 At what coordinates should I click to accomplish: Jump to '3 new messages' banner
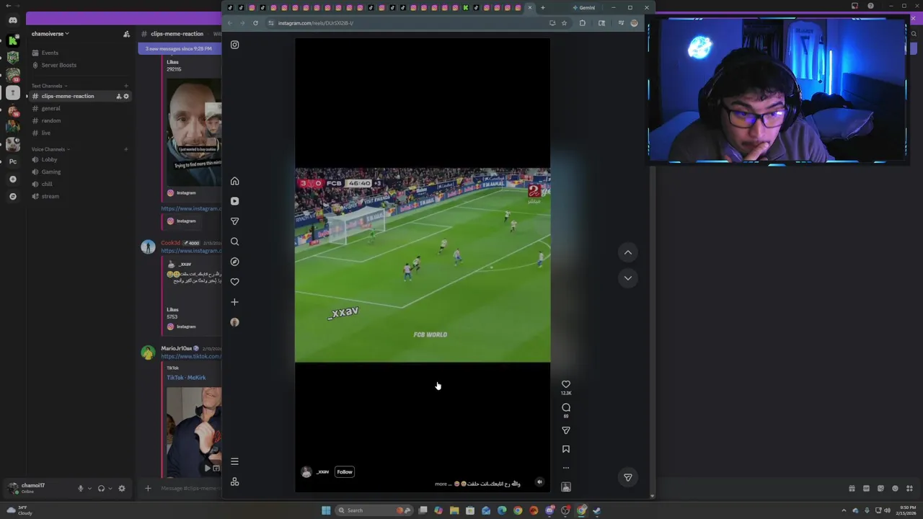(x=179, y=48)
